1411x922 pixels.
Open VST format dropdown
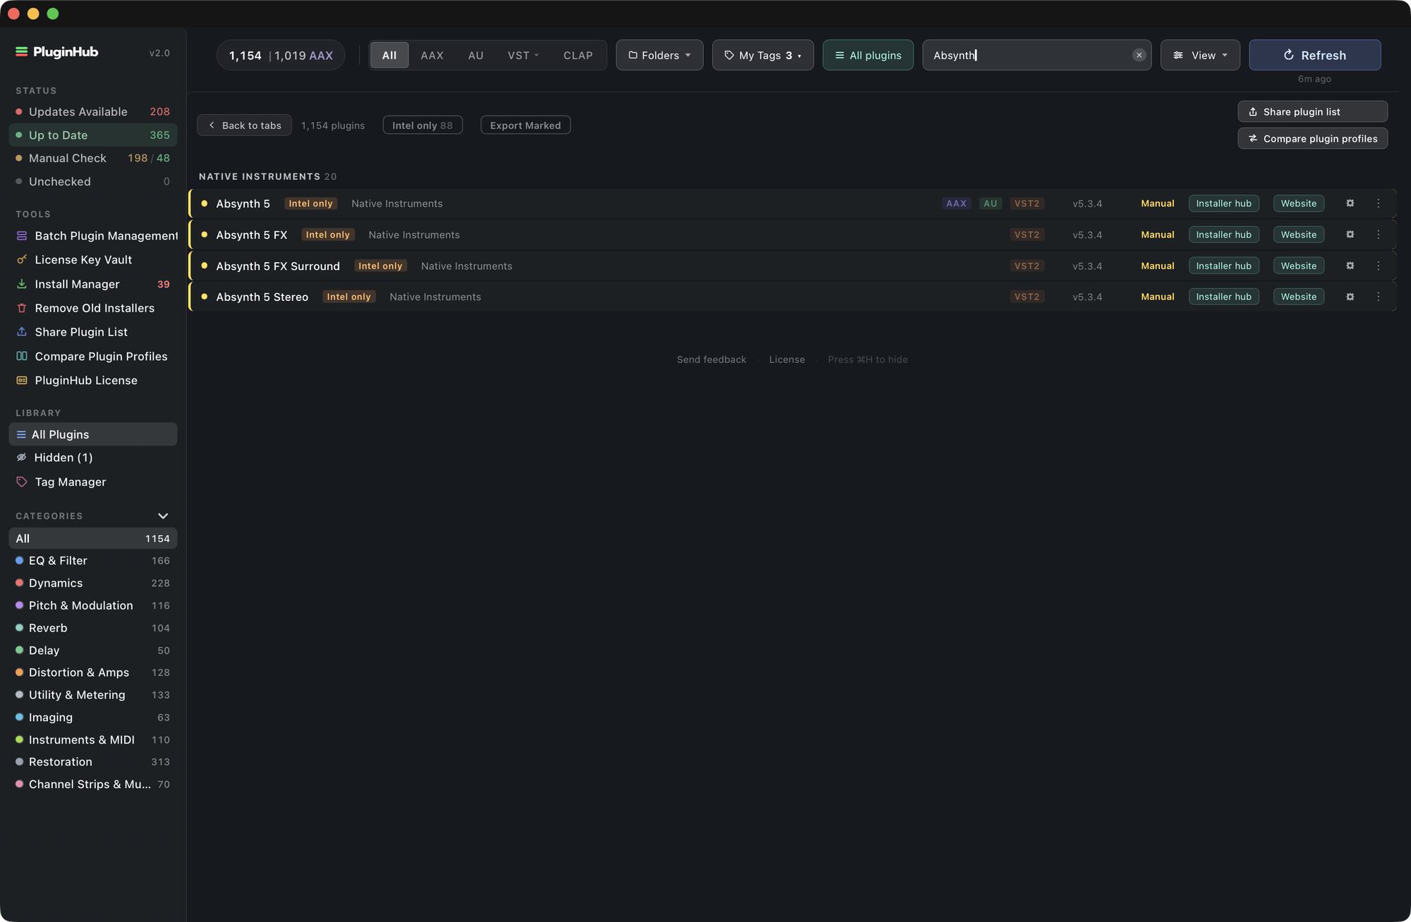coord(523,55)
